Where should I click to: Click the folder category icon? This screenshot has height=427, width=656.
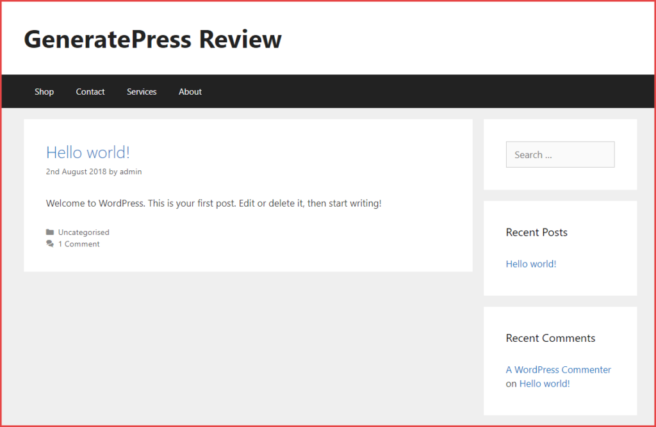click(50, 232)
